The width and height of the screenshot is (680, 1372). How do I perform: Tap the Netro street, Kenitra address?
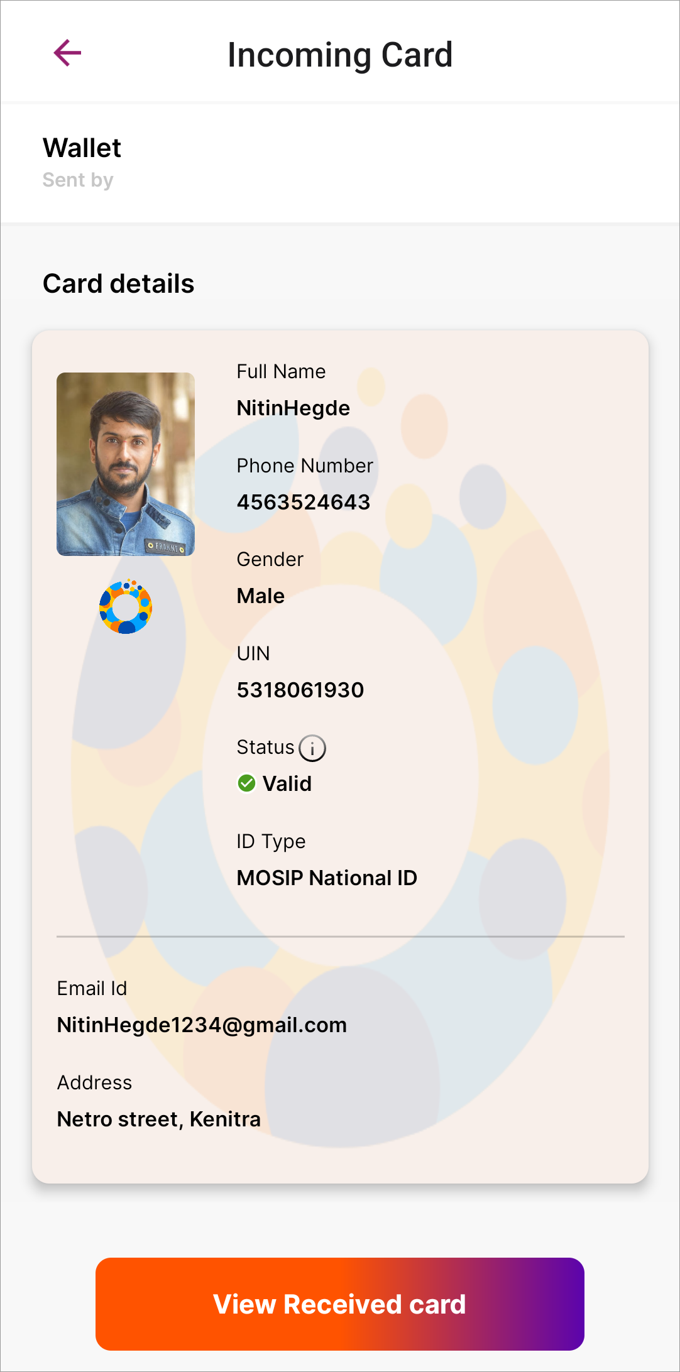coord(159,1119)
